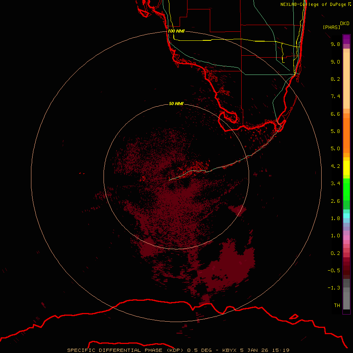The height and width of the screenshot is (353, 353).
Task: Click the NEXLAB-College of DuPage watermark text
Action: click(316, 4)
